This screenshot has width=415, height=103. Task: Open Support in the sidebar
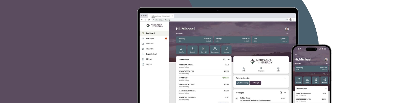[154, 64]
